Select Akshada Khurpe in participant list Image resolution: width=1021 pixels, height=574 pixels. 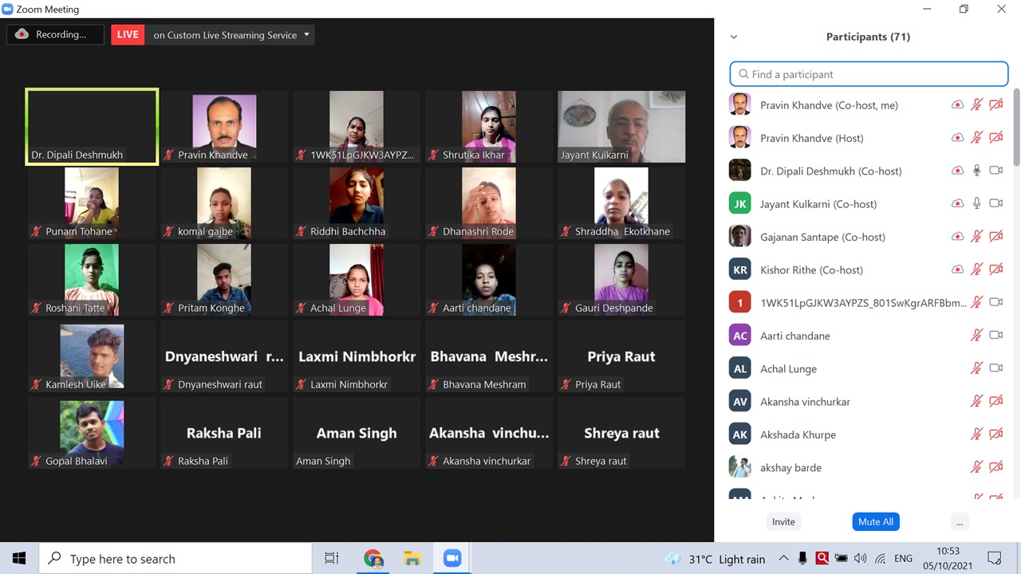(x=798, y=434)
